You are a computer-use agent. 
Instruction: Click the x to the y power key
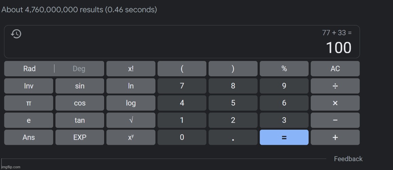pos(131,137)
